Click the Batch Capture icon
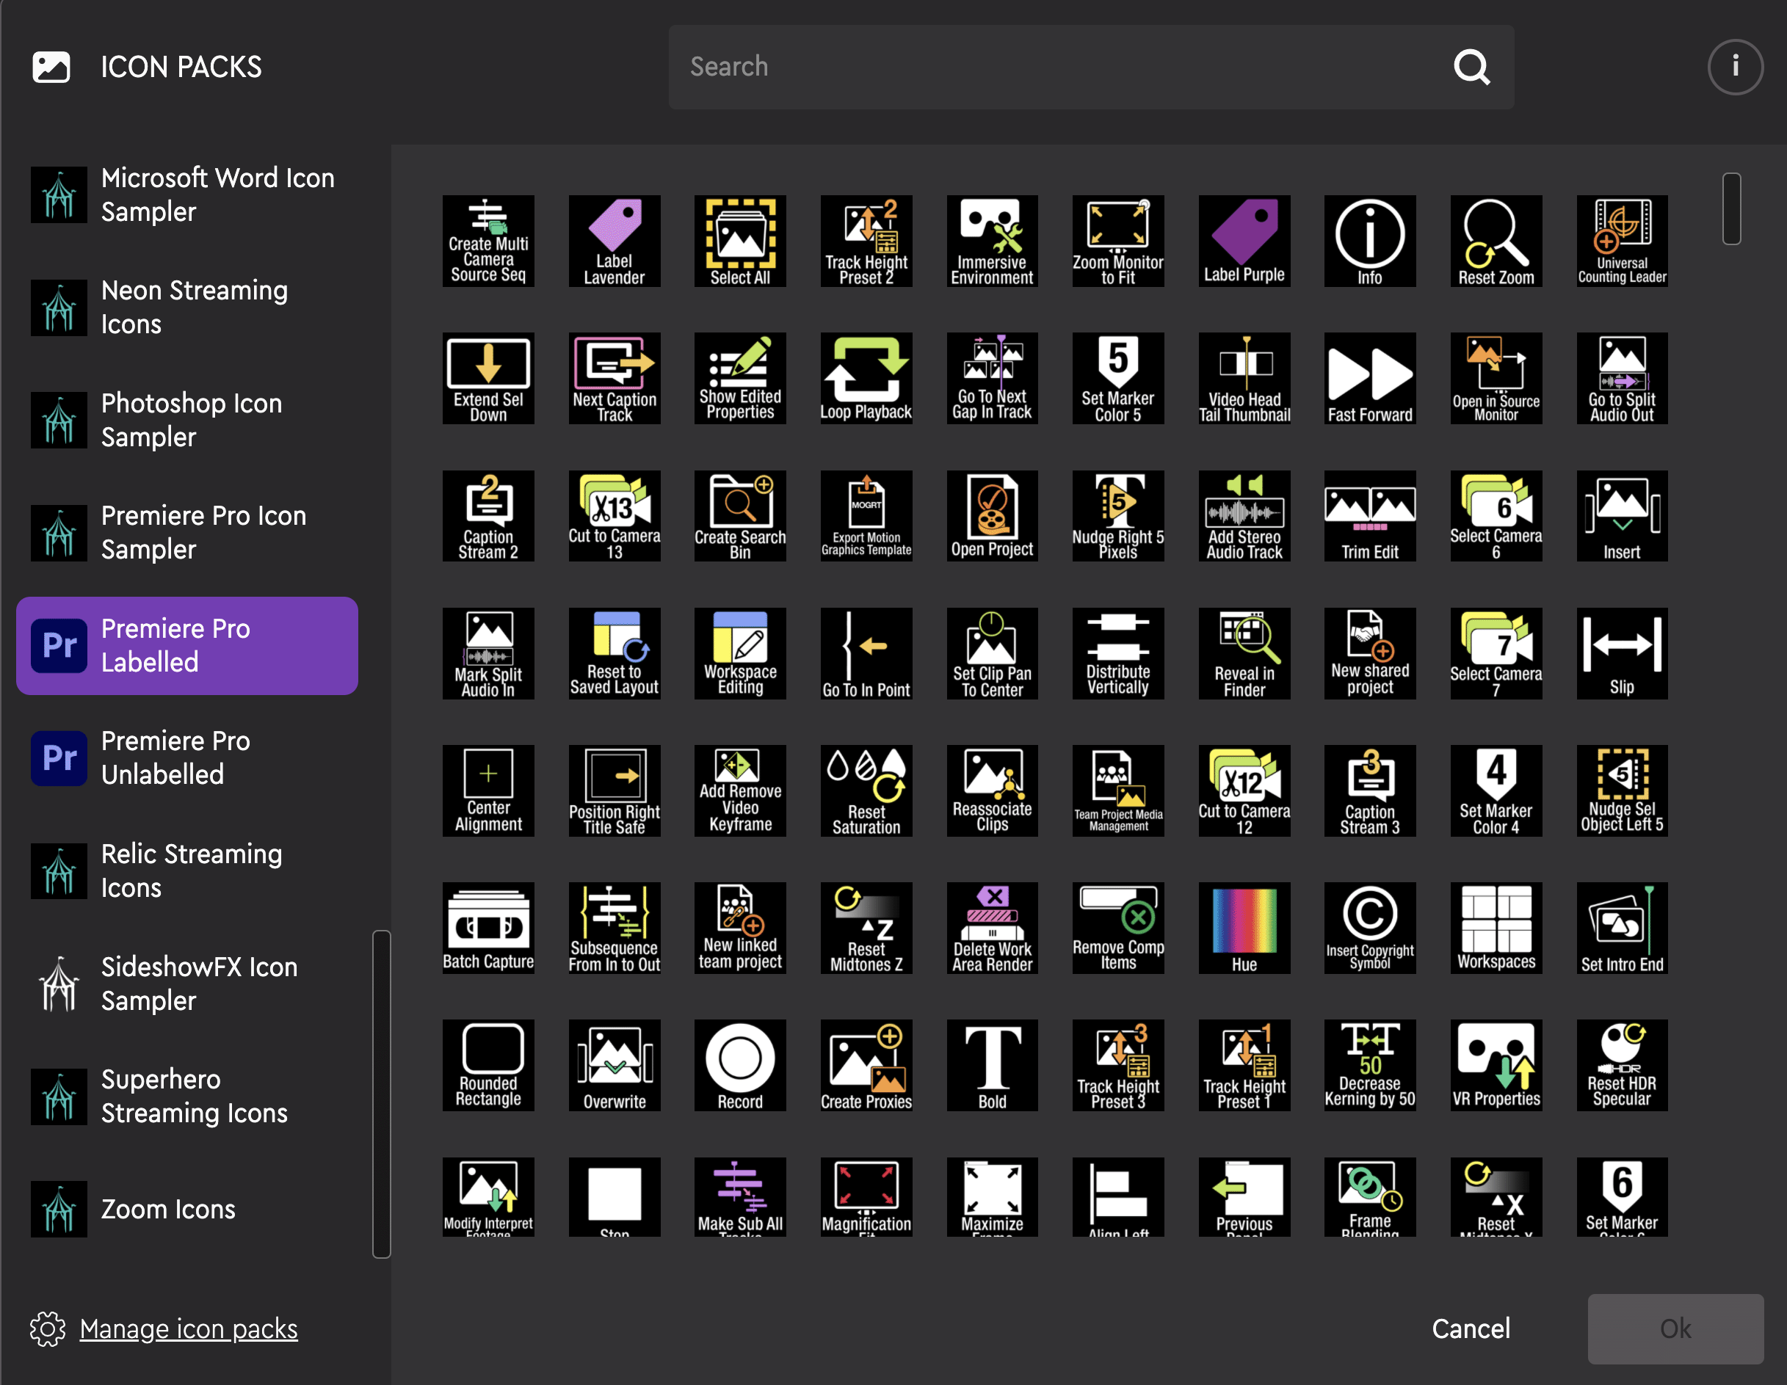The width and height of the screenshot is (1787, 1385). pos(487,928)
